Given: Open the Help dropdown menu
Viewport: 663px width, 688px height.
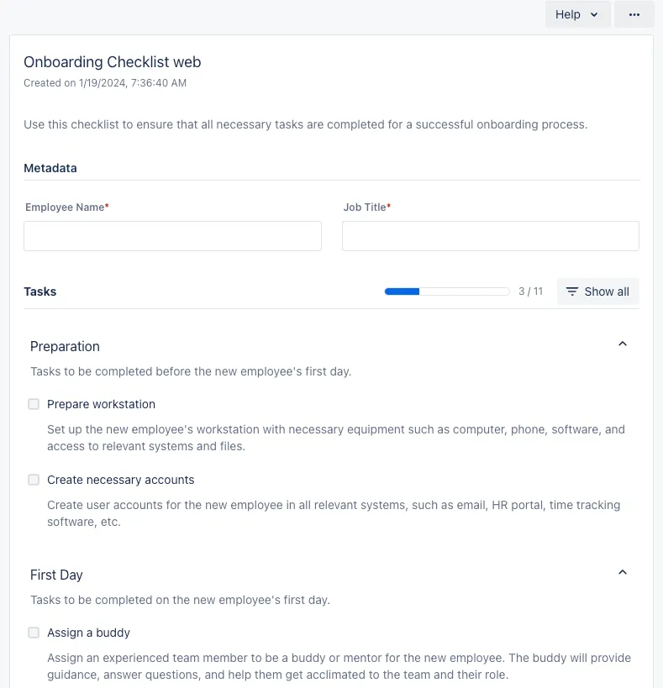Looking at the screenshot, I should point(576,14).
